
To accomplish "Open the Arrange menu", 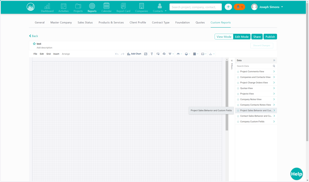I will coord(66,54).
